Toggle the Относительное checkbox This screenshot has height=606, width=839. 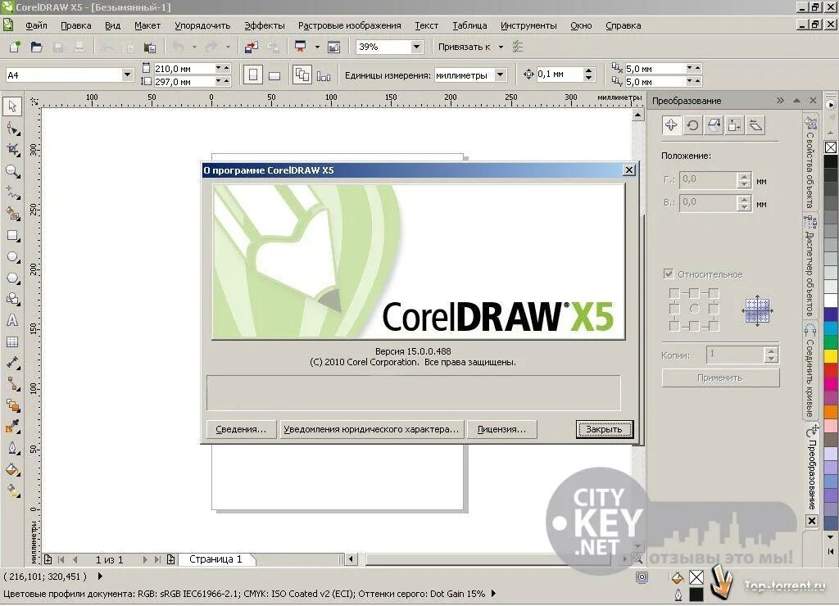tap(669, 274)
